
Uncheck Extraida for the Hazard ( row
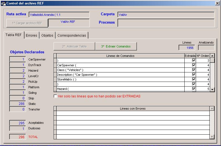click(x=194, y=89)
